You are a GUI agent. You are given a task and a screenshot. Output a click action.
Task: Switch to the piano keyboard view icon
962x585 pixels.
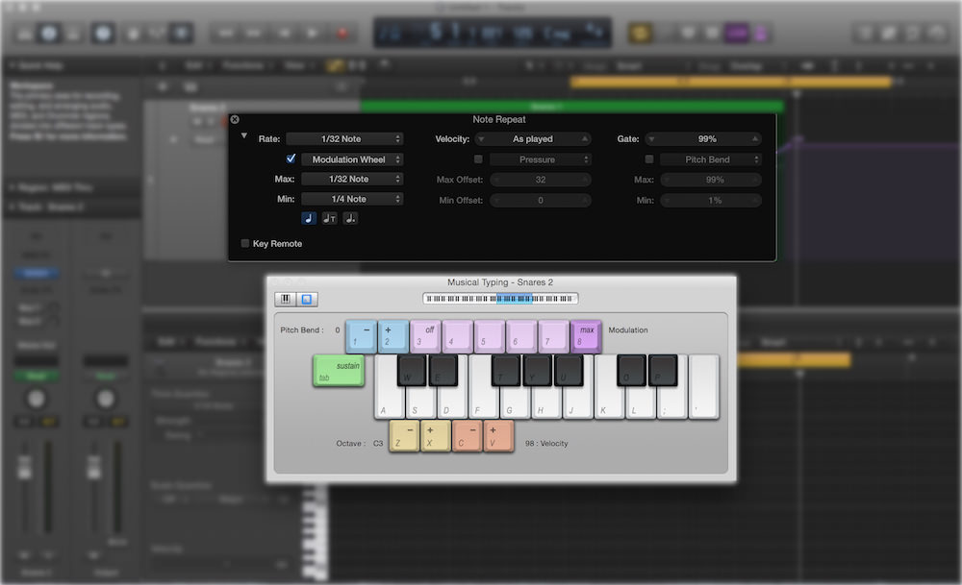286,299
